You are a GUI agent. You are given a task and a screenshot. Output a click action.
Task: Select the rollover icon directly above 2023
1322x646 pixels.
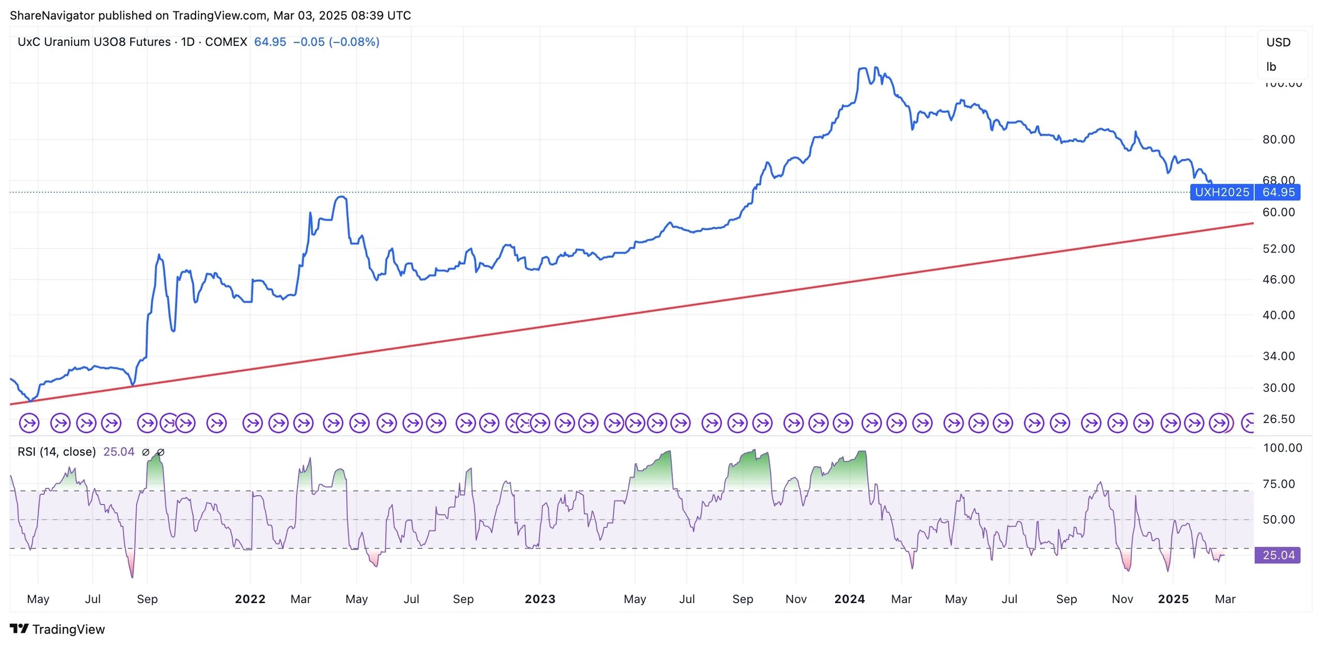coord(540,423)
